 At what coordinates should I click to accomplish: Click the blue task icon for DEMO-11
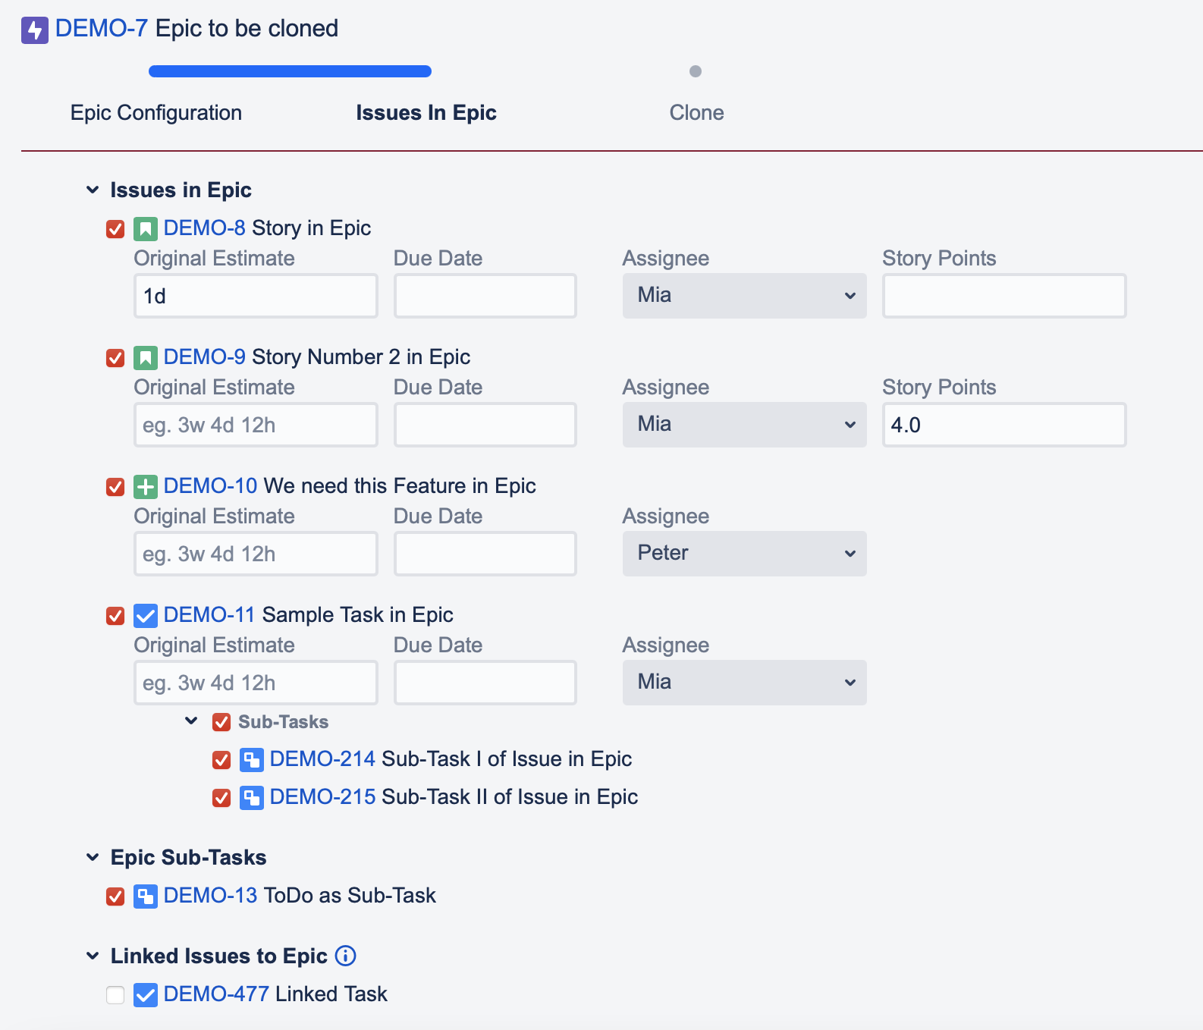(146, 615)
